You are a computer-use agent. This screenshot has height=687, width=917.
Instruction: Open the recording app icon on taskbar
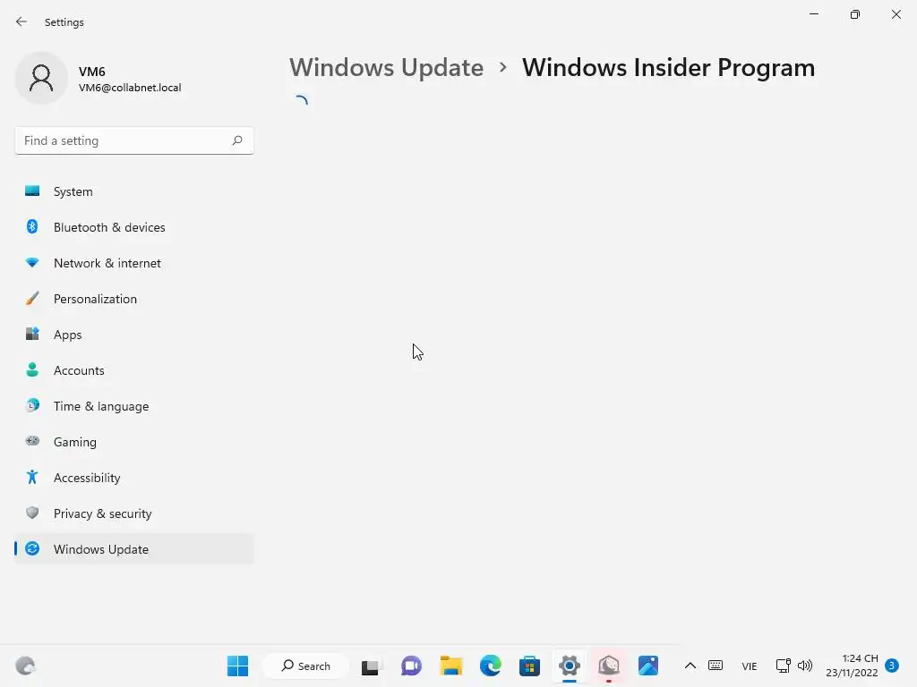(x=609, y=666)
